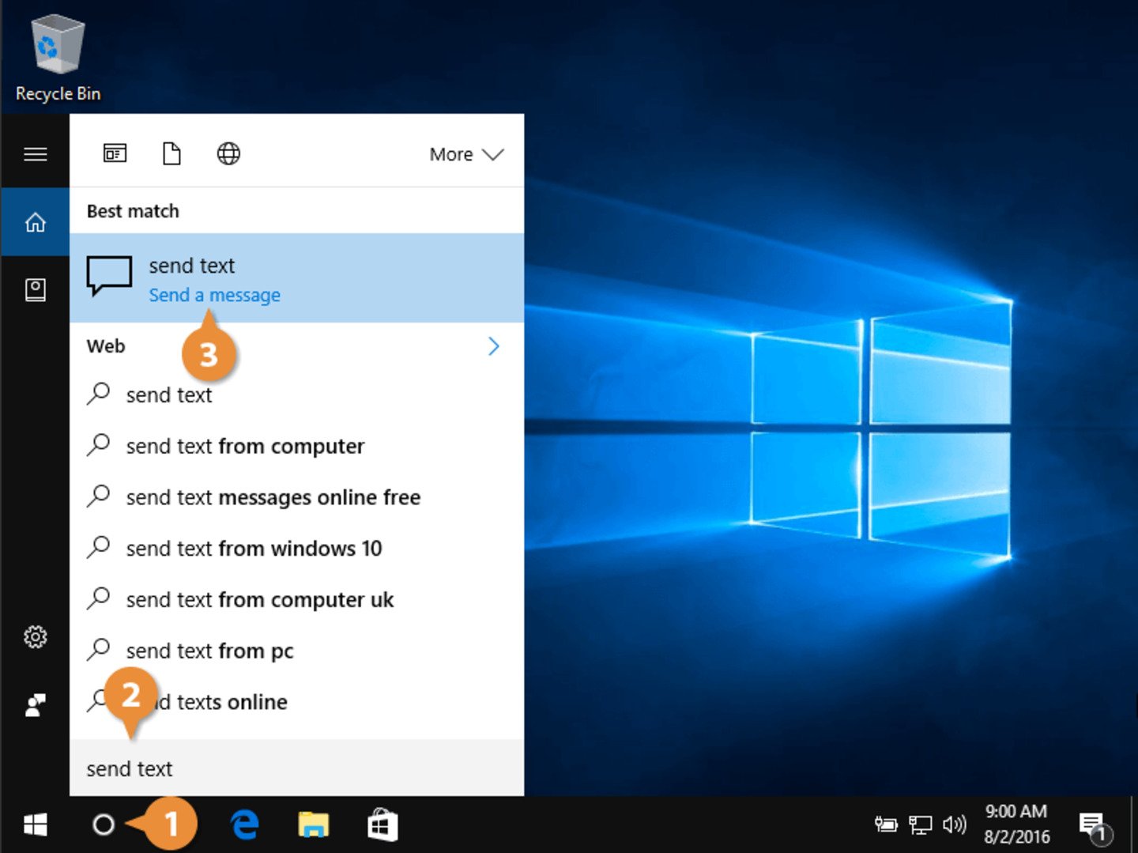Open the Feedback icon in Cortana sidebar
The width and height of the screenshot is (1138, 853).
[35, 704]
